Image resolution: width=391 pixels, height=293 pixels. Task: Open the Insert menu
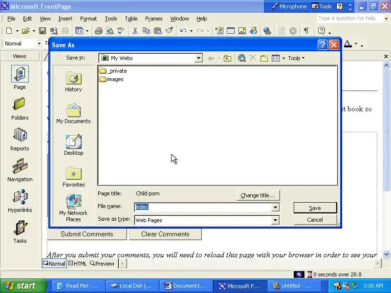click(x=65, y=19)
